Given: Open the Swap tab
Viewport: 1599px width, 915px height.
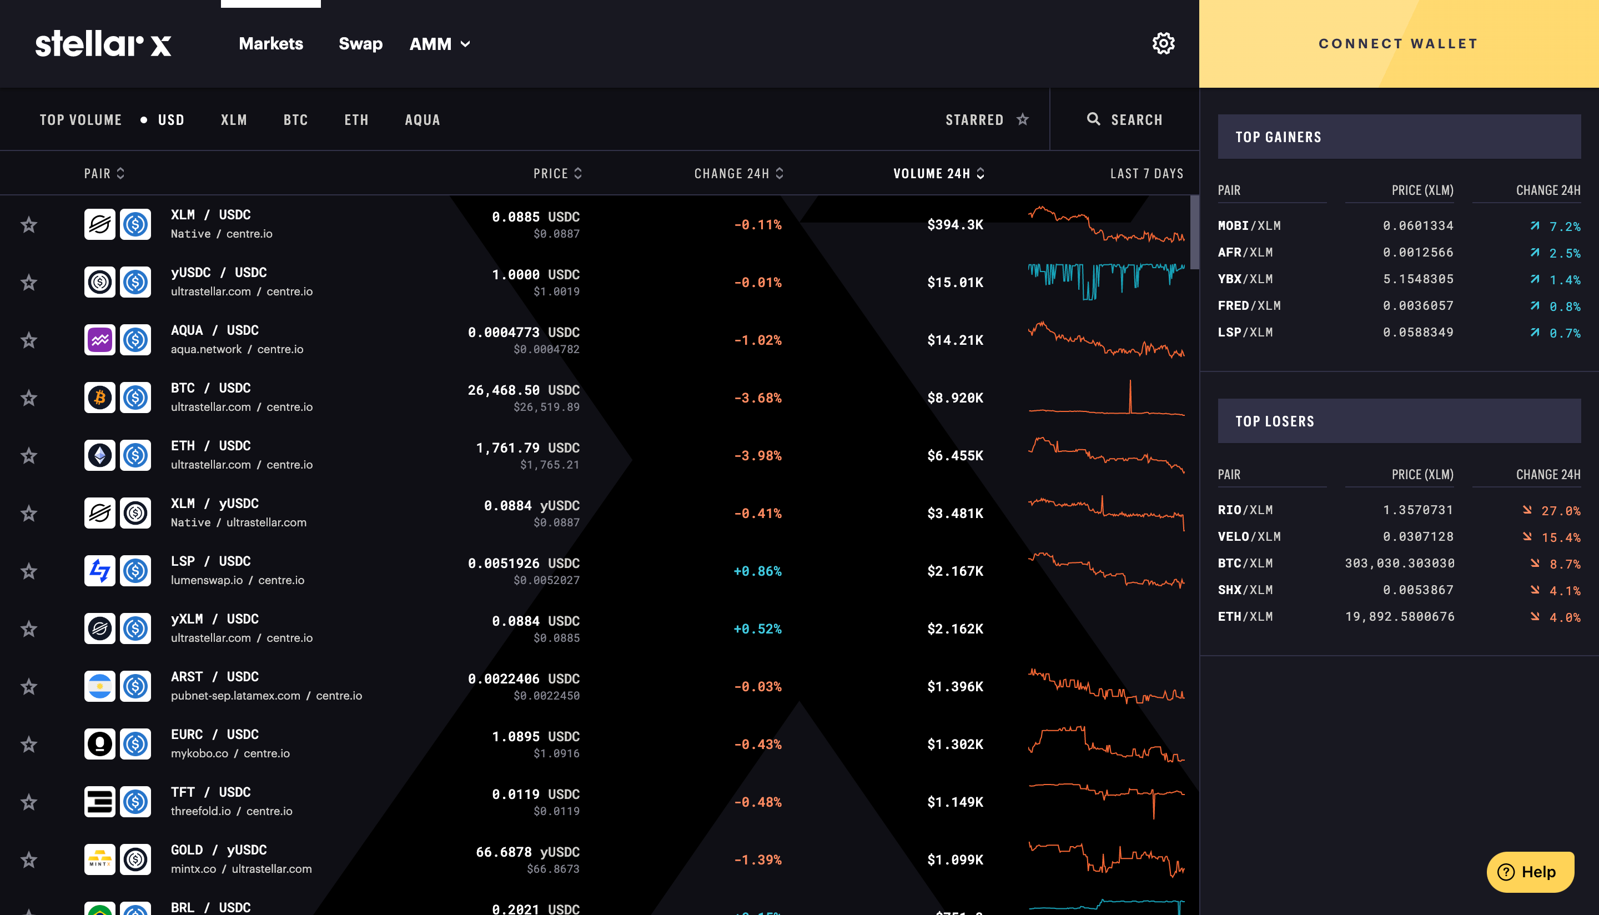Looking at the screenshot, I should tap(361, 44).
